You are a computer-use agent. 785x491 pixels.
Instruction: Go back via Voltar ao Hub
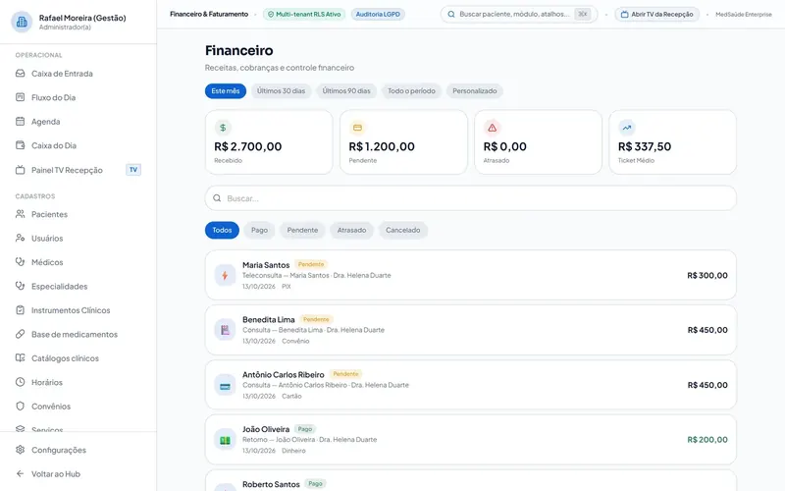tap(78, 474)
